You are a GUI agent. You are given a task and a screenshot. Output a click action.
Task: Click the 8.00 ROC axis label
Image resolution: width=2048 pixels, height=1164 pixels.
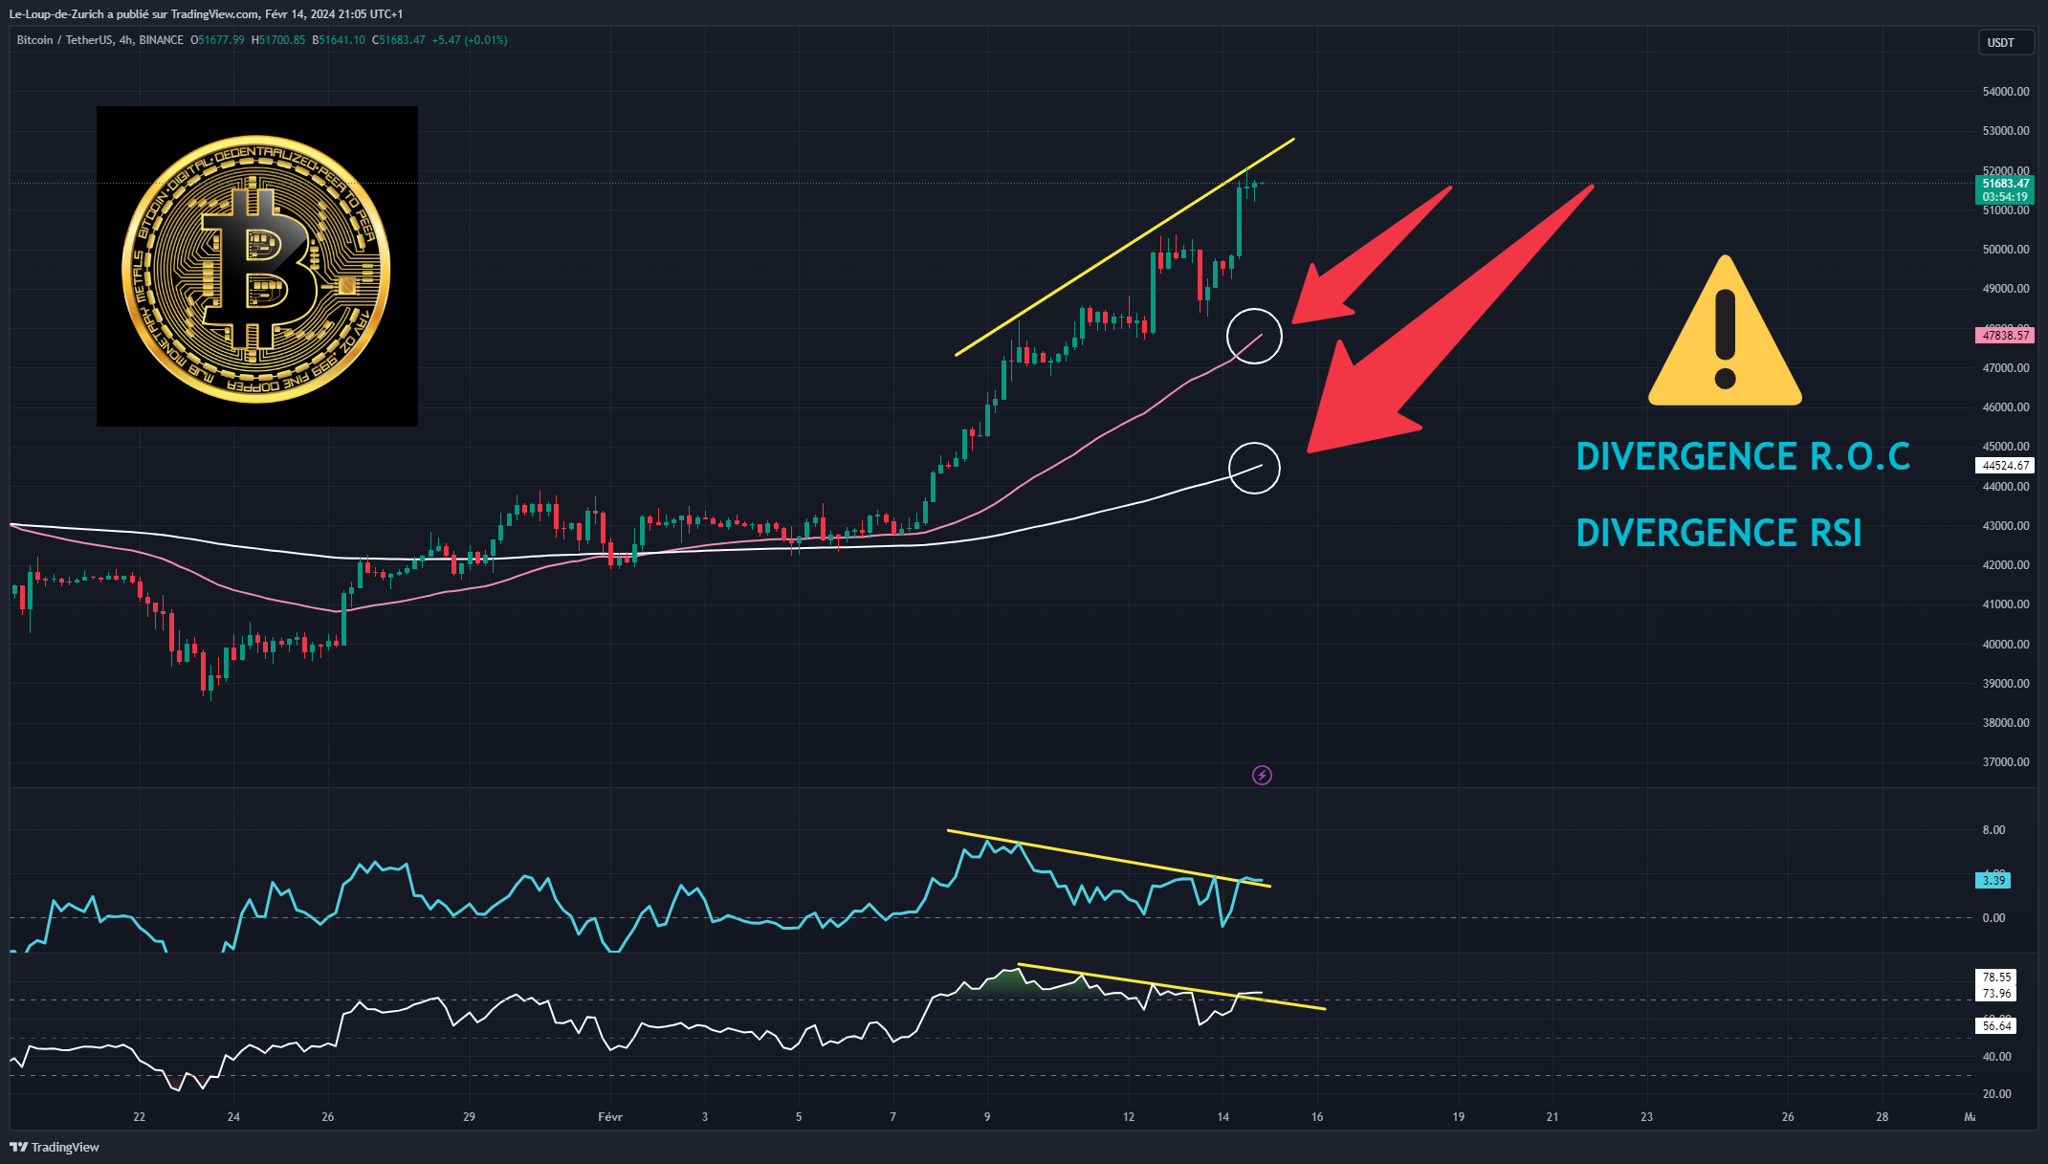[1993, 830]
